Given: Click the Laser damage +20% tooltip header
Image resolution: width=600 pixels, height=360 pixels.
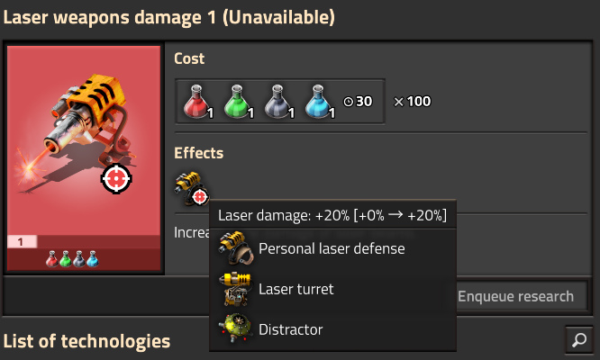Looking at the screenshot, I should (x=332, y=215).
